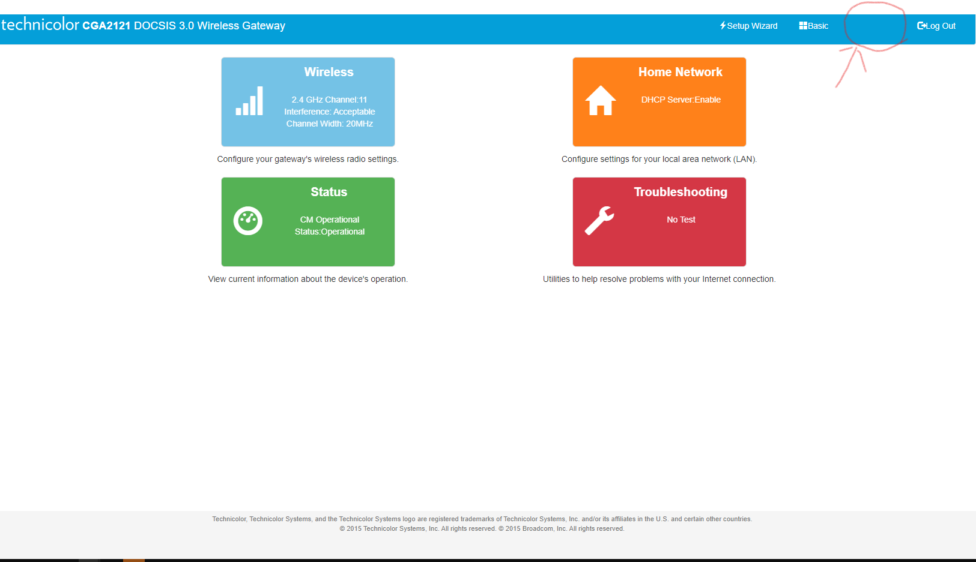Launch the Setup Wizard link text
Image resolution: width=976 pixels, height=562 pixels.
[752, 26]
